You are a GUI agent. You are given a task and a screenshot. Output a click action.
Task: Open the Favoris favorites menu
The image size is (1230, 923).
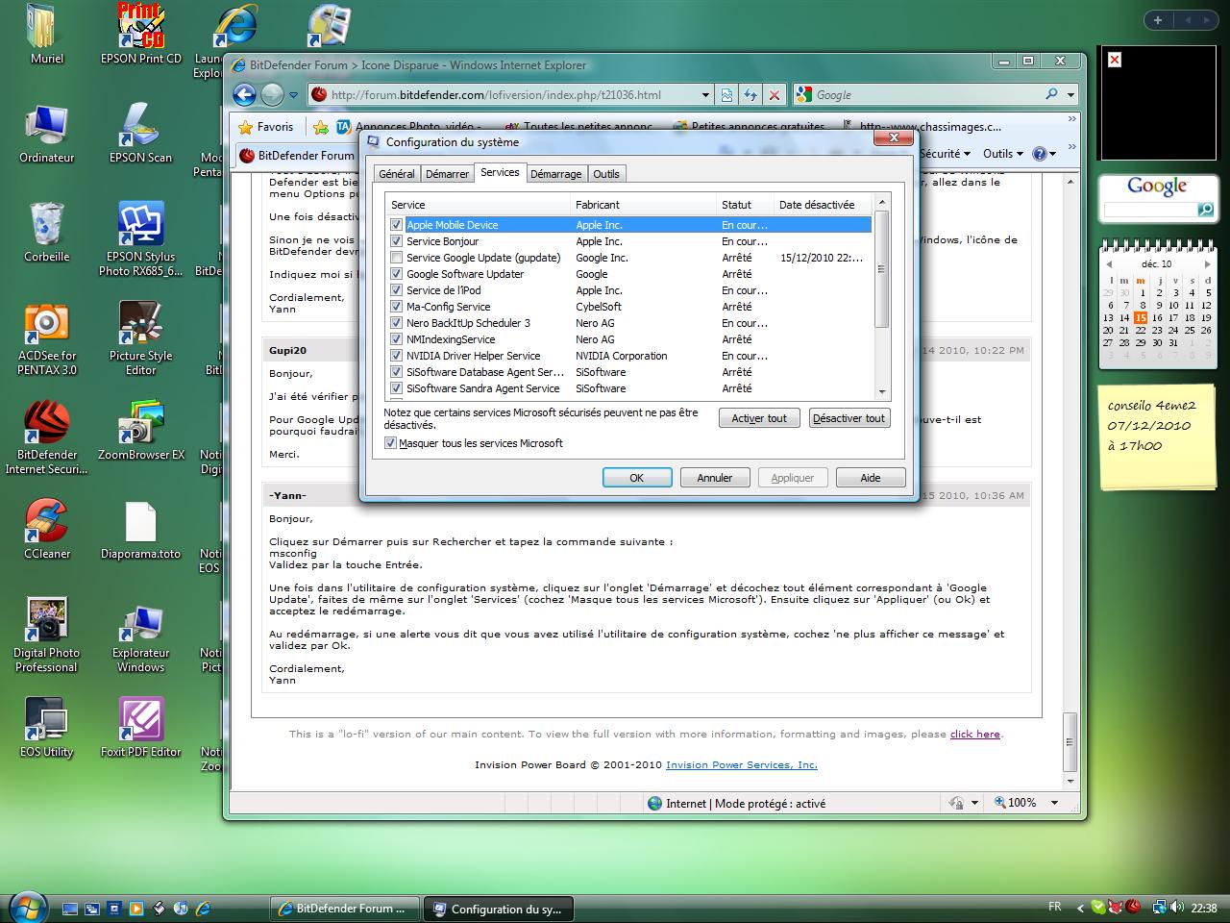pos(266,126)
